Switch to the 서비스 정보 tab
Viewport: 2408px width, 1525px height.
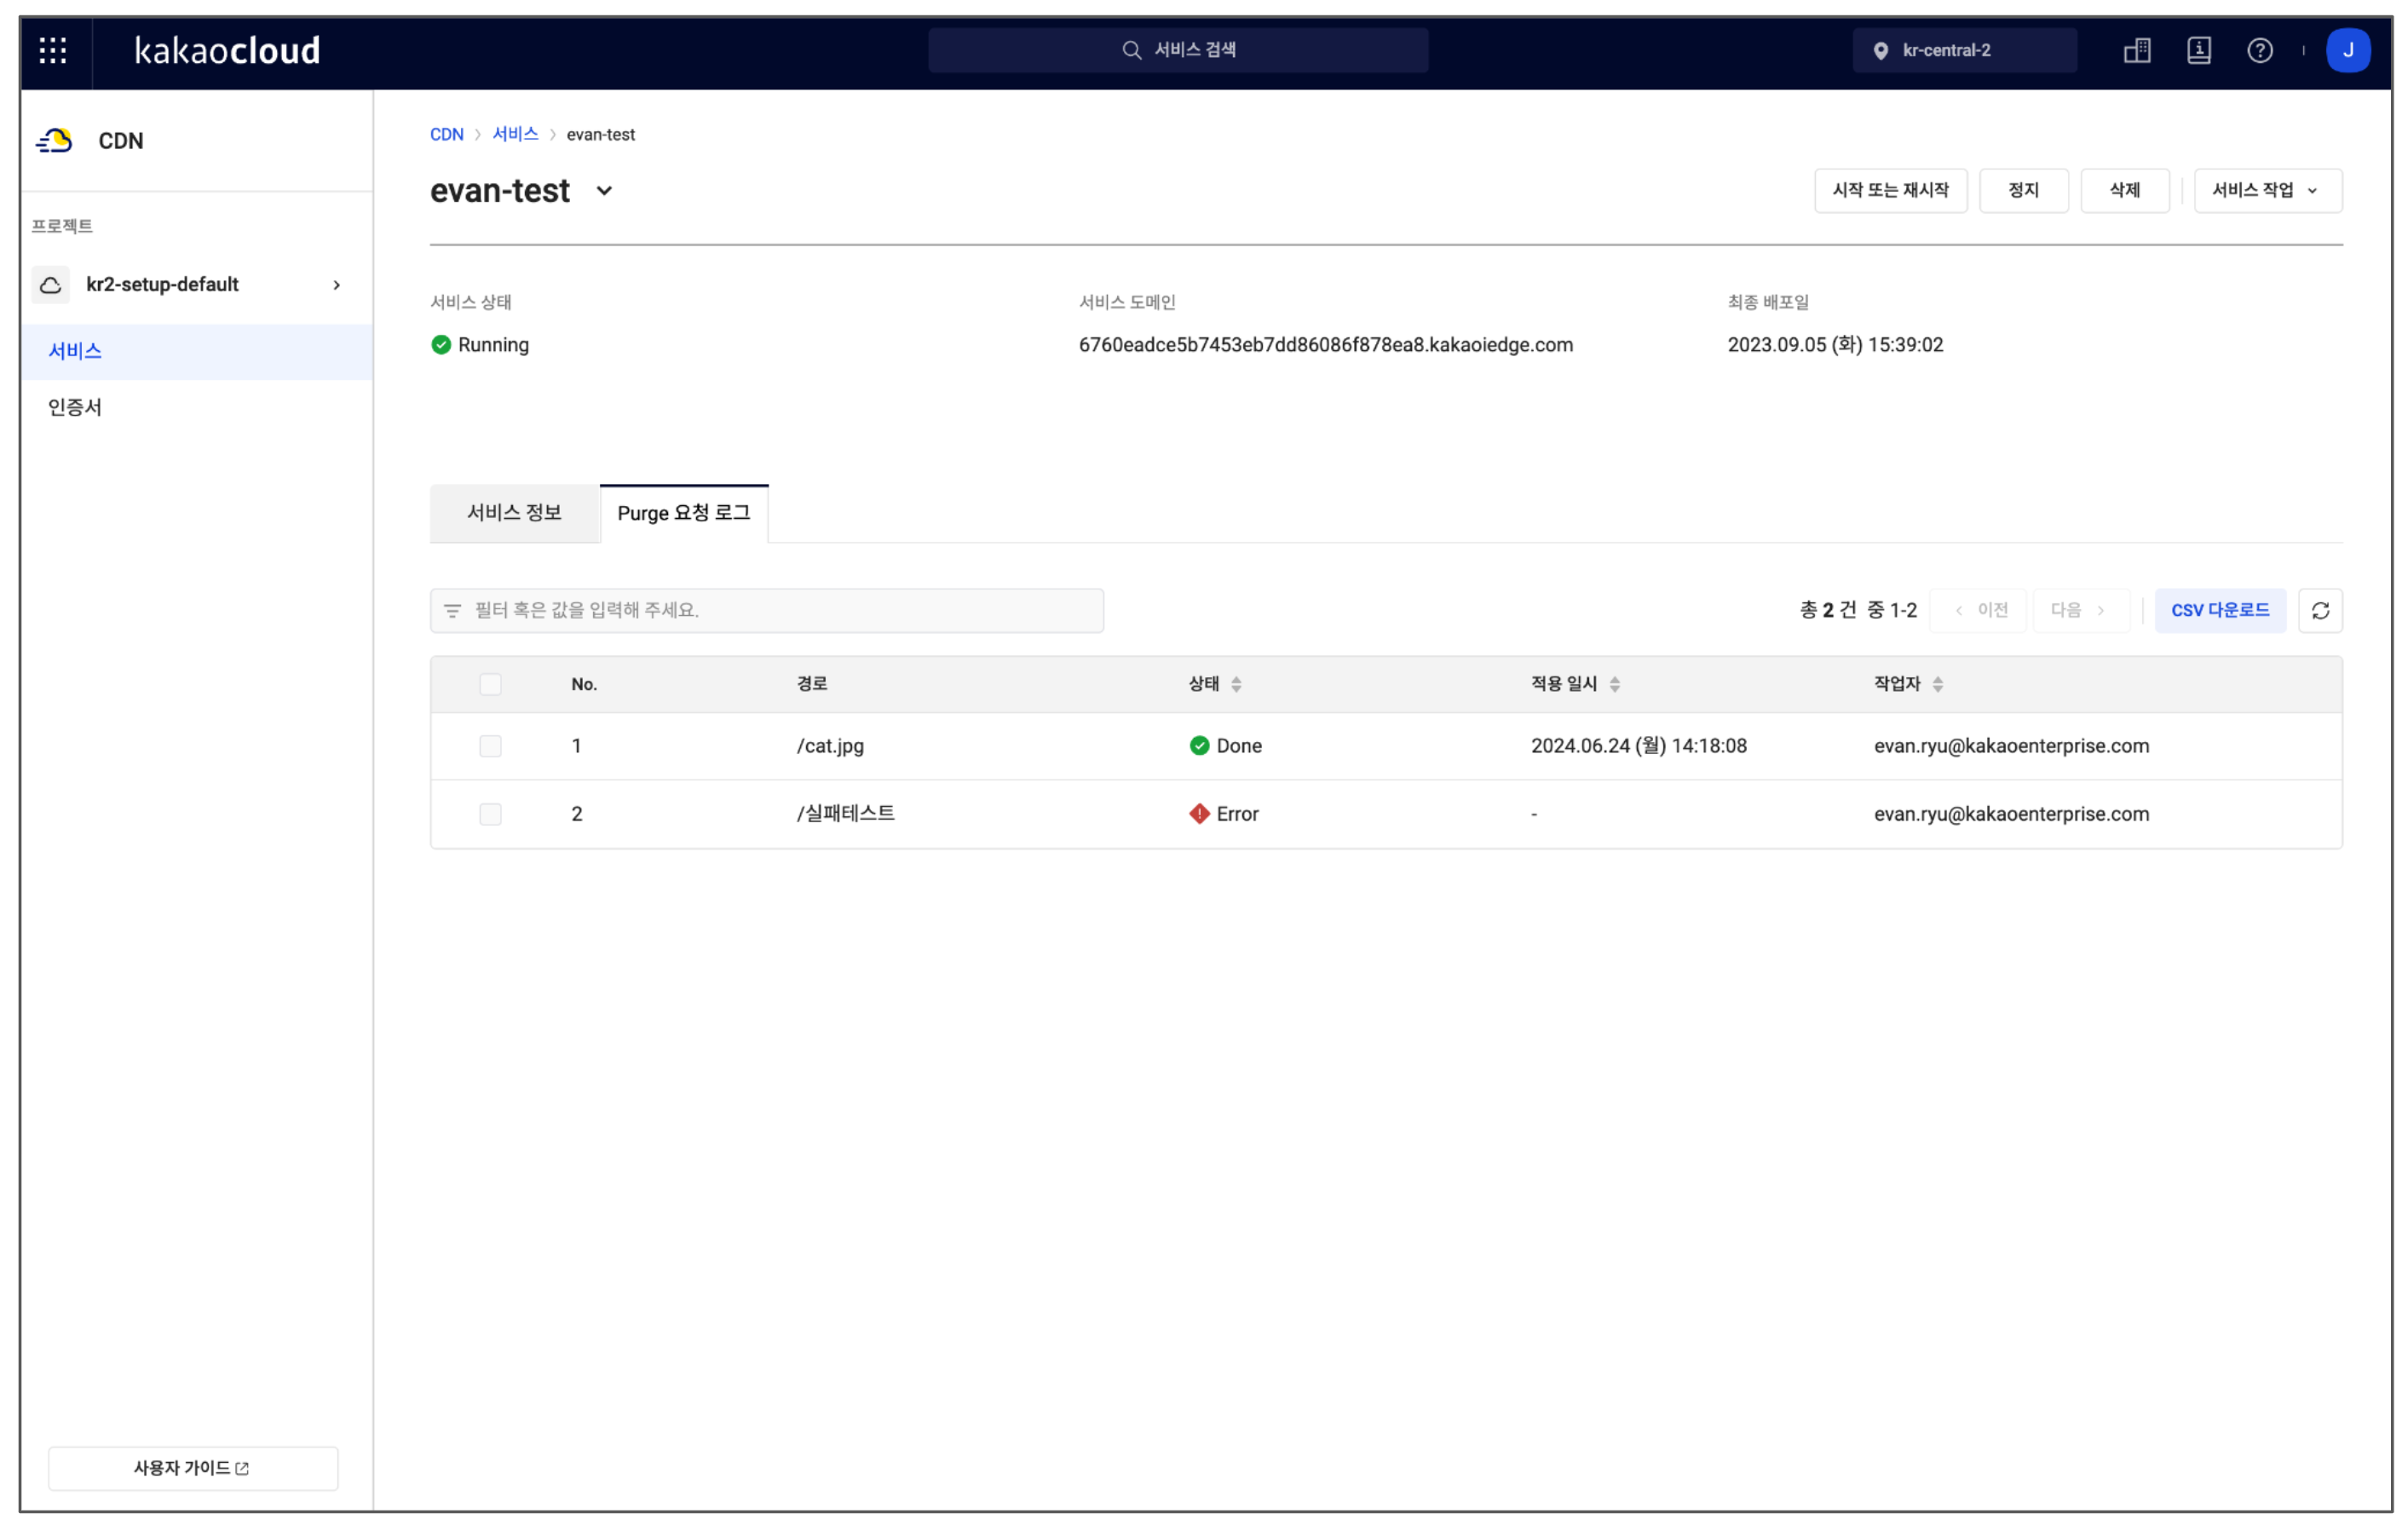point(514,513)
